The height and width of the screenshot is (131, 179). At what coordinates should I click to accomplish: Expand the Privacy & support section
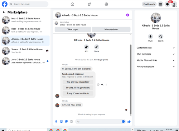pos(156,67)
